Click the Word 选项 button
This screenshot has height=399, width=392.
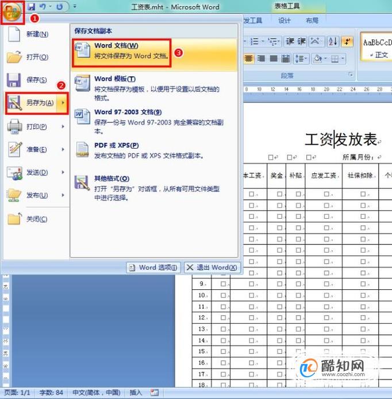pos(153,268)
